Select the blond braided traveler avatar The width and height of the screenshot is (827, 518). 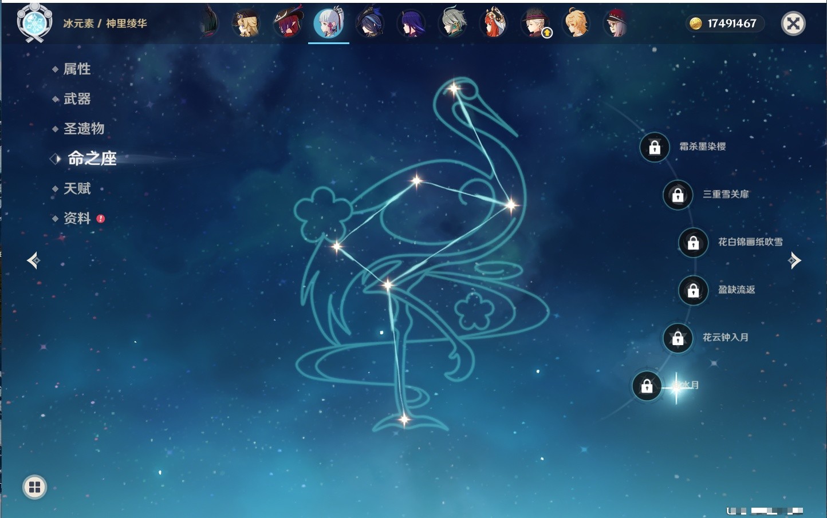click(x=576, y=23)
